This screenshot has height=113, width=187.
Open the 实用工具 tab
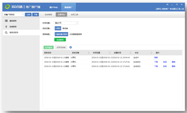74,15
